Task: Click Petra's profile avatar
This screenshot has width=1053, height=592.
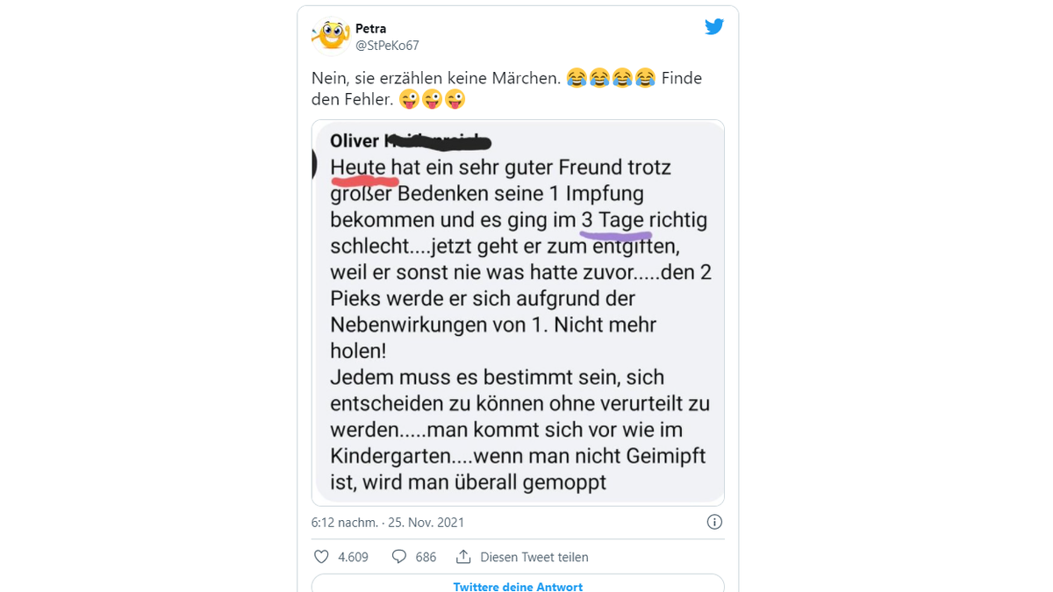Action: pyautogui.click(x=330, y=35)
